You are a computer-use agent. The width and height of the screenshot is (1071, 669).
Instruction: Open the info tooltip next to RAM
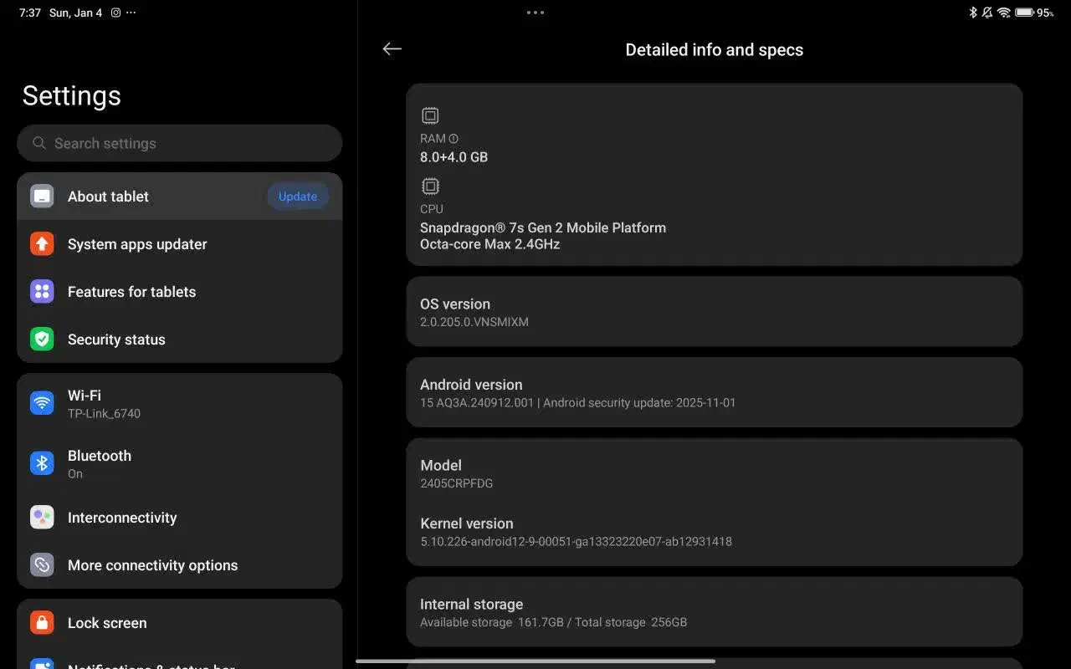(453, 138)
